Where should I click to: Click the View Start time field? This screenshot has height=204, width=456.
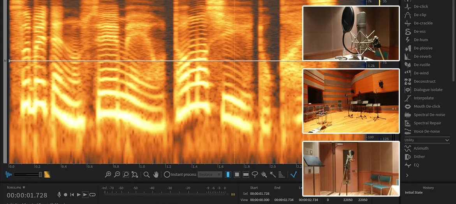coord(260,200)
